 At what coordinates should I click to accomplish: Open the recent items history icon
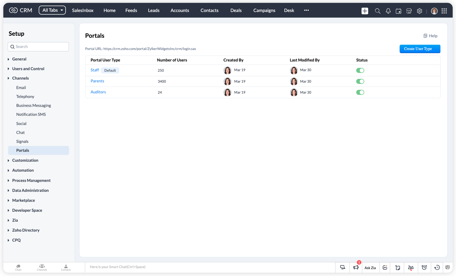[437, 267]
